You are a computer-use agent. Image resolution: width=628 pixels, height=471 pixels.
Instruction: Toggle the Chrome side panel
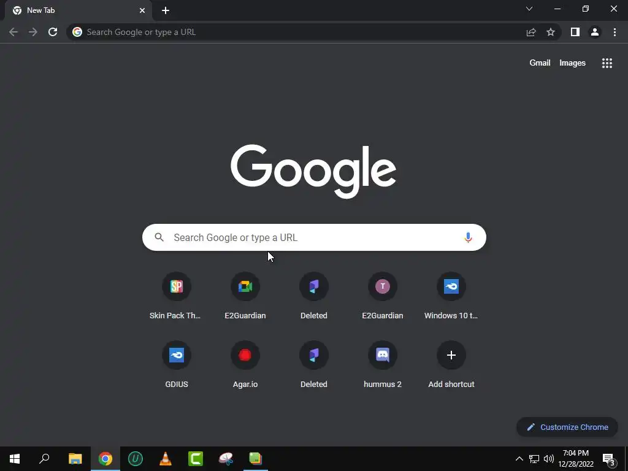[575, 32]
